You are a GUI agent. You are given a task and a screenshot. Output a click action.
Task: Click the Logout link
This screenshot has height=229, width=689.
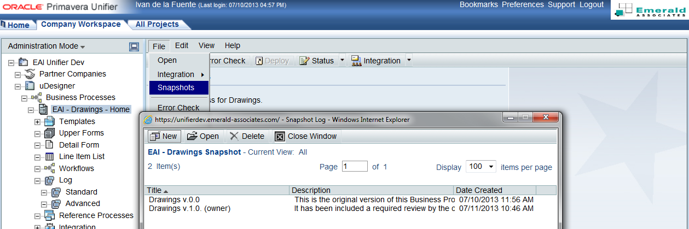(591, 4)
